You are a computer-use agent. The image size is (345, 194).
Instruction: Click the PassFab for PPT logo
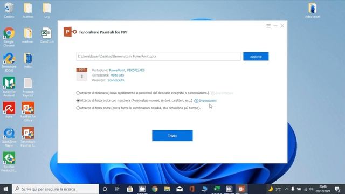click(x=70, y=32)
